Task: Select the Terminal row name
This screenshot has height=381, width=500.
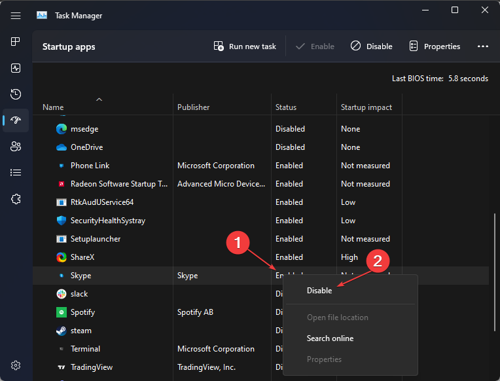Action: (85, 349)
